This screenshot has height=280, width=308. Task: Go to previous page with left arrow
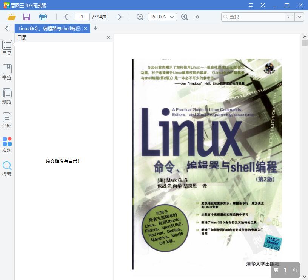(x=67, y=17)
